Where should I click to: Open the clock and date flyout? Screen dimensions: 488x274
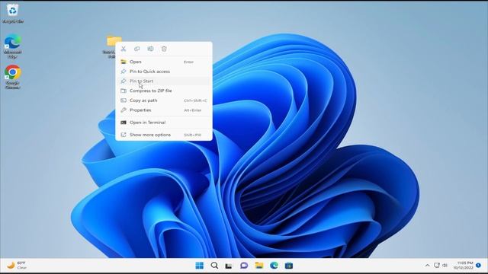coord(464,266)
